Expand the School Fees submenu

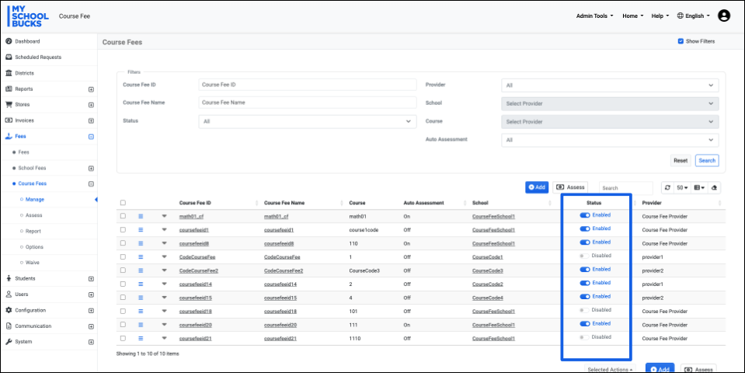tap(91, 168)
